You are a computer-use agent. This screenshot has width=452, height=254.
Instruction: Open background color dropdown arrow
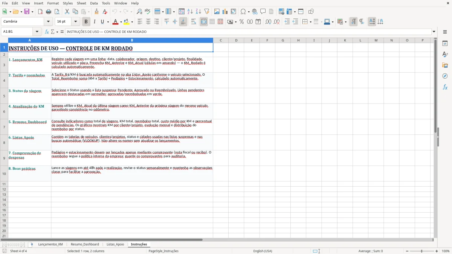(x=132, y=22)
